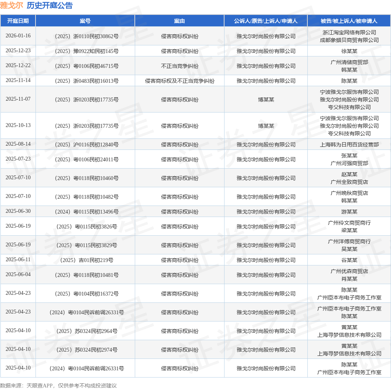Click defendant 成都象蜡贝商贸有限公司
Image resolution: width=391 pixels, height=389 pixels.
[x=349, y=40]
